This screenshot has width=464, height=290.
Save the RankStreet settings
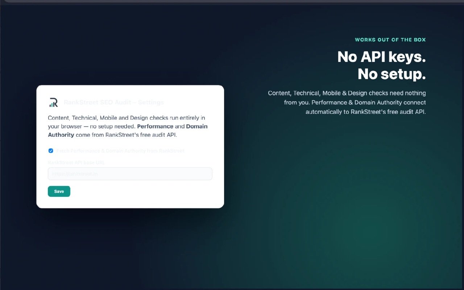(x=59, y=191)
